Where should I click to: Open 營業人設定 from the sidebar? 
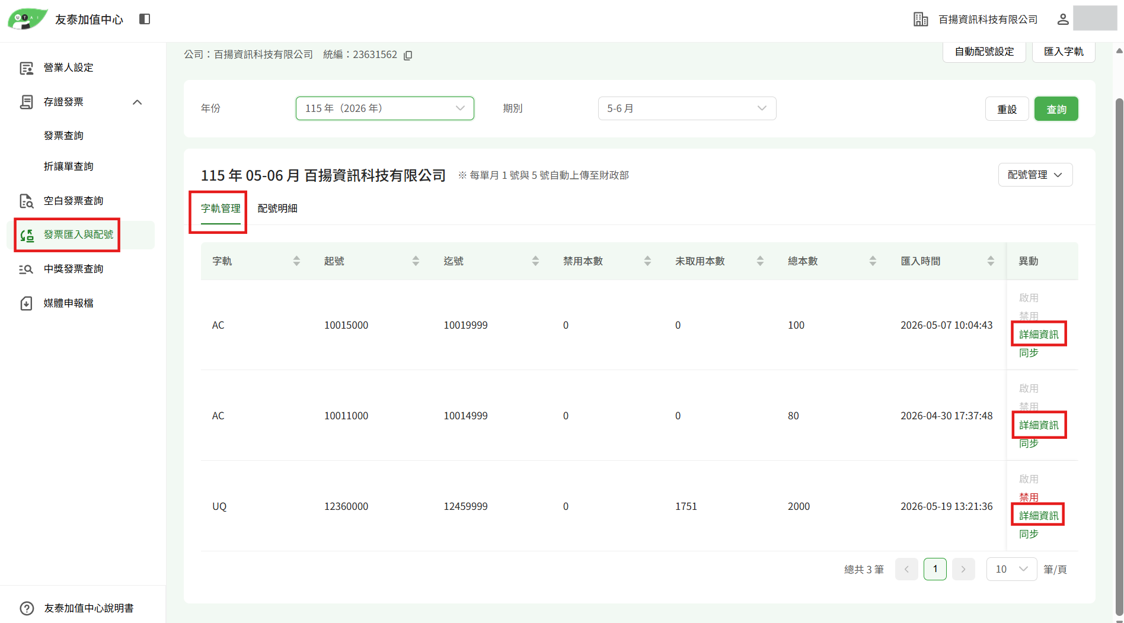[68, 68]
